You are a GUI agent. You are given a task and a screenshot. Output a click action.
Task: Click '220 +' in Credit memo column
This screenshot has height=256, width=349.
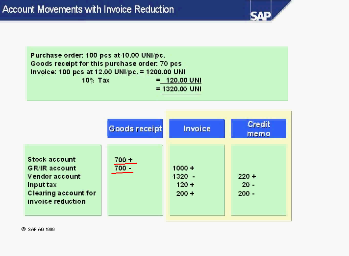point(247,176)
